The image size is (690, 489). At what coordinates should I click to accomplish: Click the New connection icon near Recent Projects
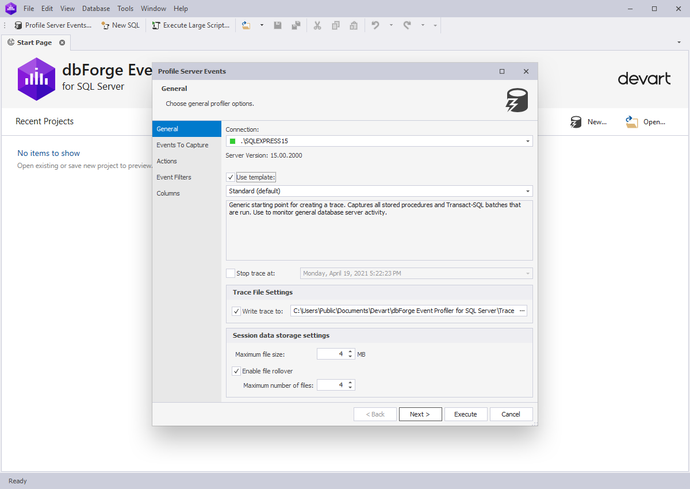576,121
